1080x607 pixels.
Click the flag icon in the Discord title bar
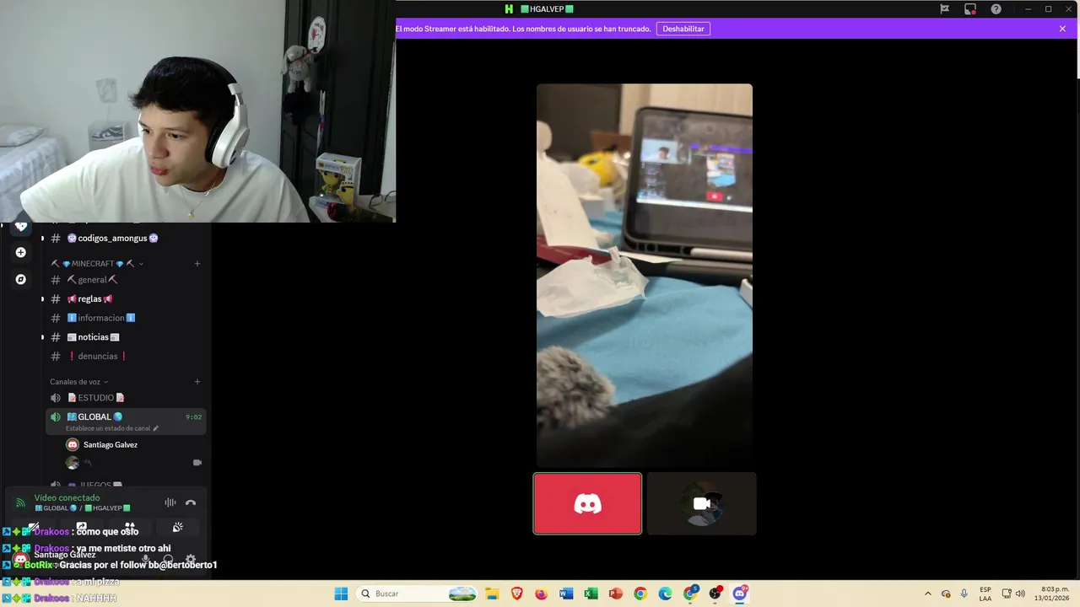tap(945, 9)
